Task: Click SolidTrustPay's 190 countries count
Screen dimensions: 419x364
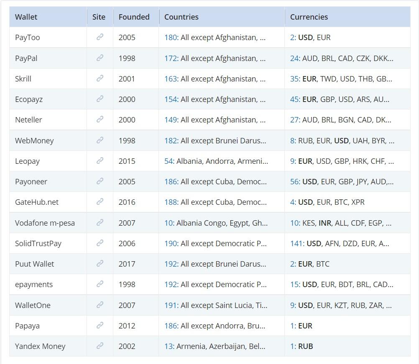Action: tap(171, 244)
